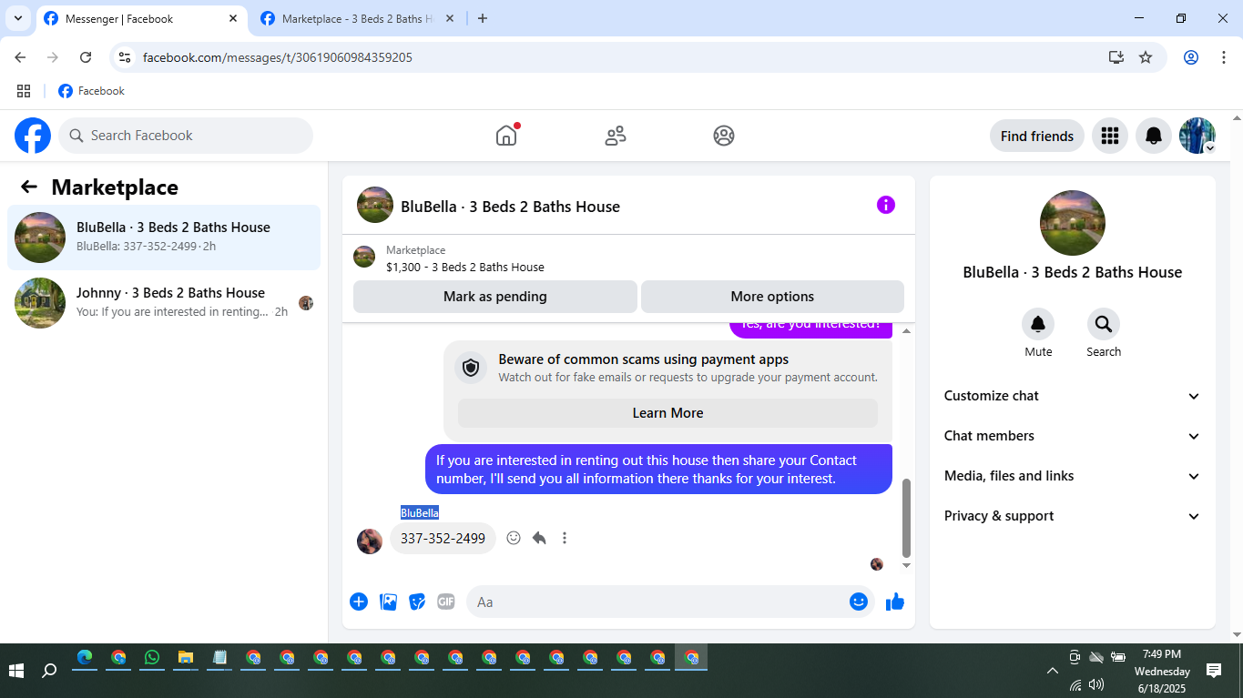The height and width of the screenshot is (698, 1243).
Task: Open the Johnny conversation in the list
Action: point(164,303)
